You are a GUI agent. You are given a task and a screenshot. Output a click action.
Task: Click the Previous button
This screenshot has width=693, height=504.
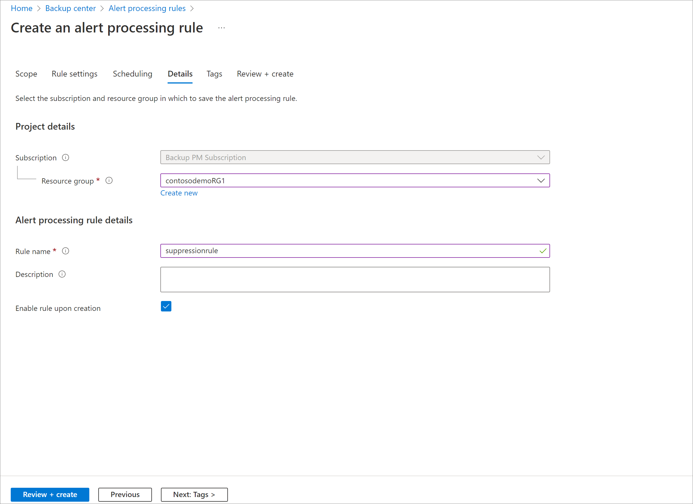[x=124, y=493]
